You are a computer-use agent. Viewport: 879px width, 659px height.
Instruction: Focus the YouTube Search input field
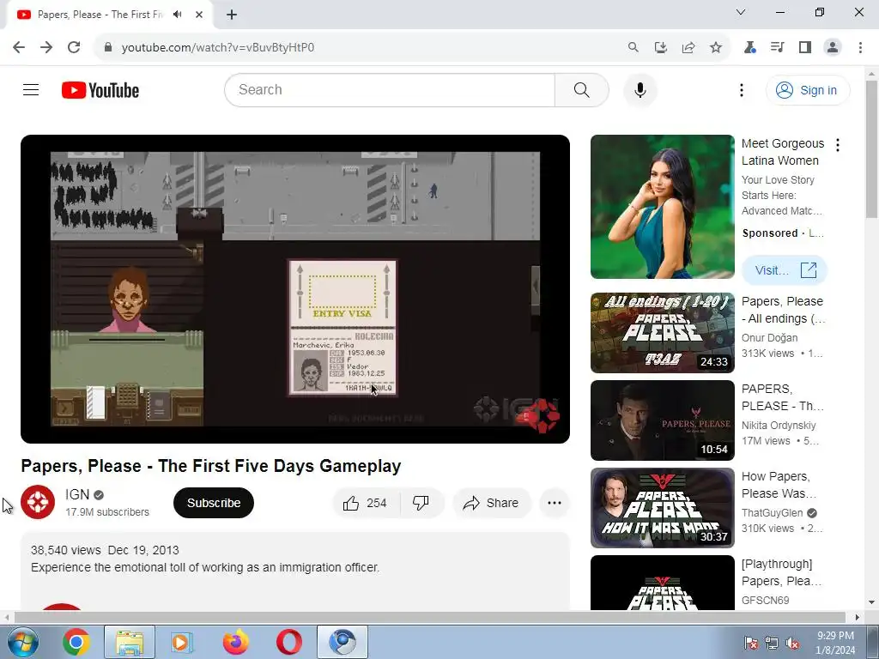(x=390, y=89)
